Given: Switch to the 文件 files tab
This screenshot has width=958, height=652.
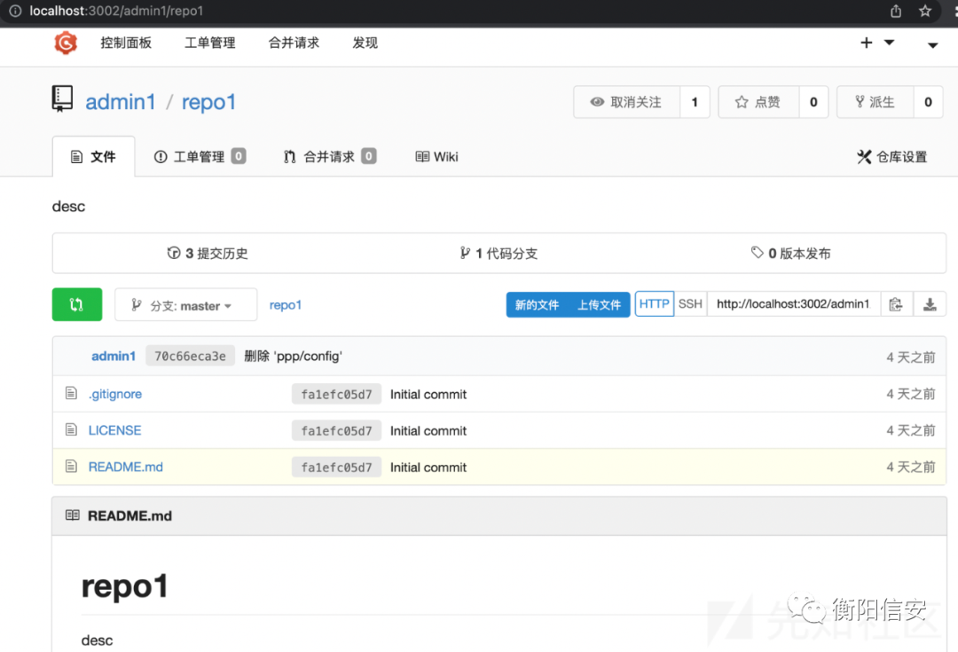Looking at the screenshot, I should pos(93,157).
